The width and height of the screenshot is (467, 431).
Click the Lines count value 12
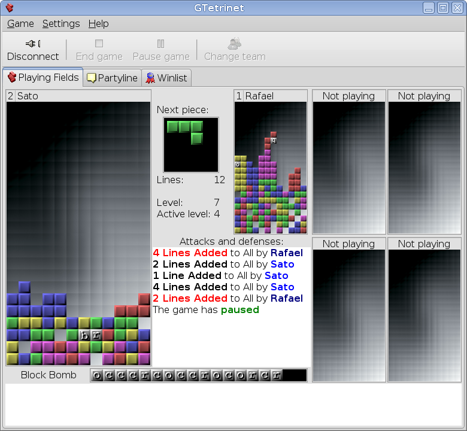[220, 180]
